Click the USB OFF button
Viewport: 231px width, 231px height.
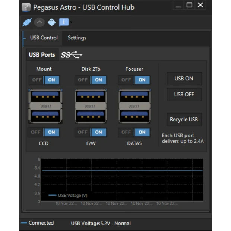(184, 94)
